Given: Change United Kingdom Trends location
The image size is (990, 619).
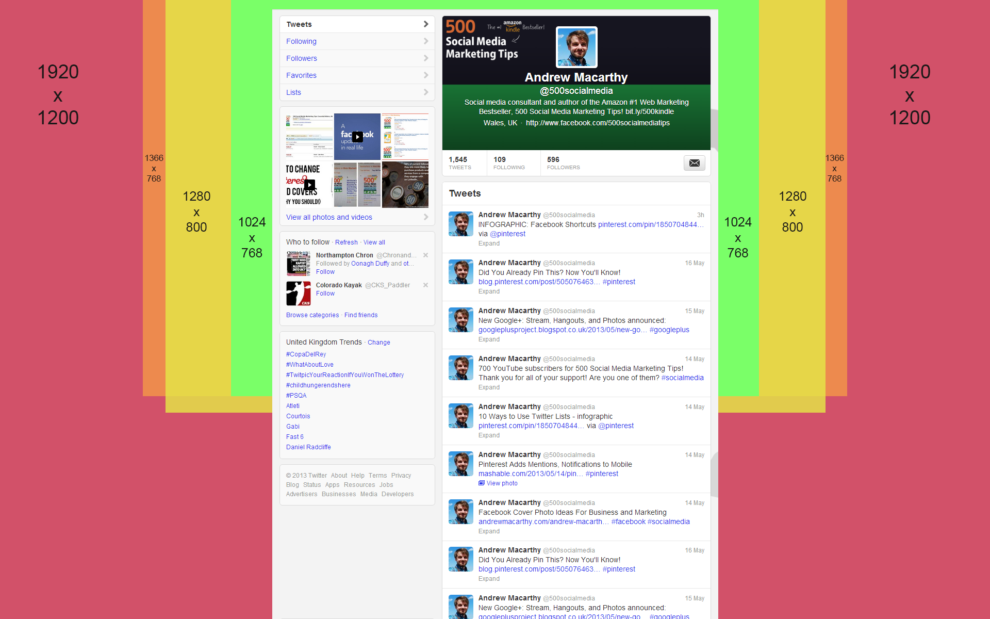Looking at the screenshot, I should [379, 343].
